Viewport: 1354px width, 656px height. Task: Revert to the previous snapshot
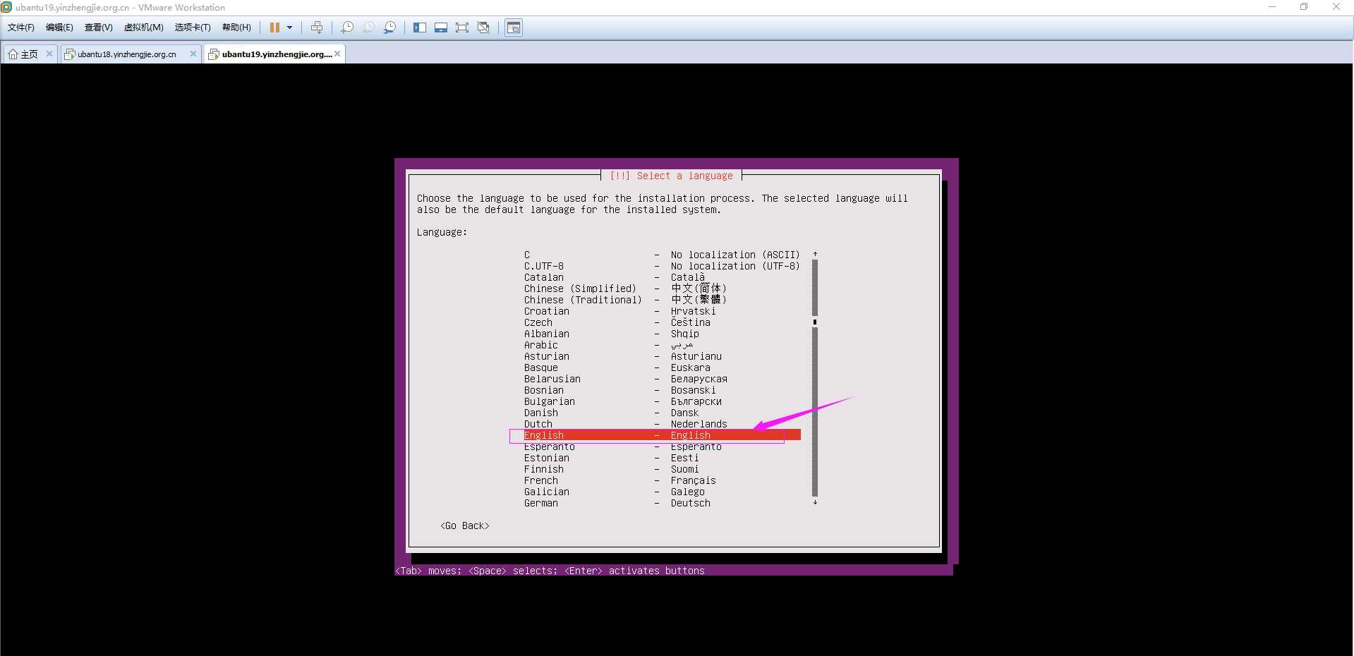coord(368,28)
